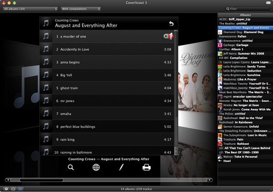Image resolution: width=273 pixels, height=192 pixels.
Task: Switch to list view in status bar
Action: click(x=20, y=189)
